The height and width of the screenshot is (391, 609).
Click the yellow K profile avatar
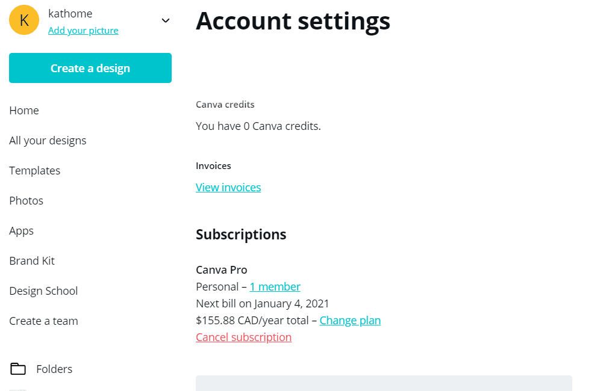coord(24,20)
